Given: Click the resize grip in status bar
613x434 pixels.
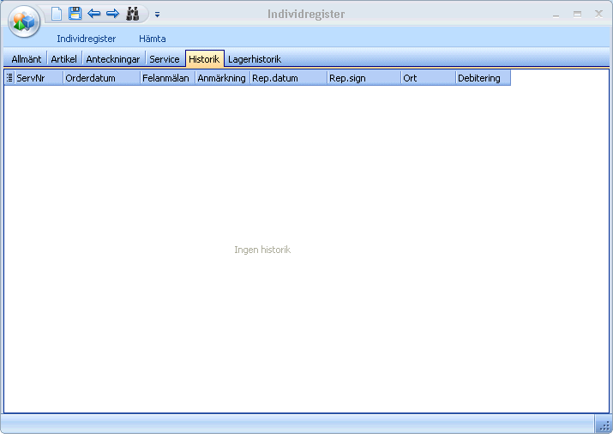Looking at the screenshot, I should click(x=604, y=425).
